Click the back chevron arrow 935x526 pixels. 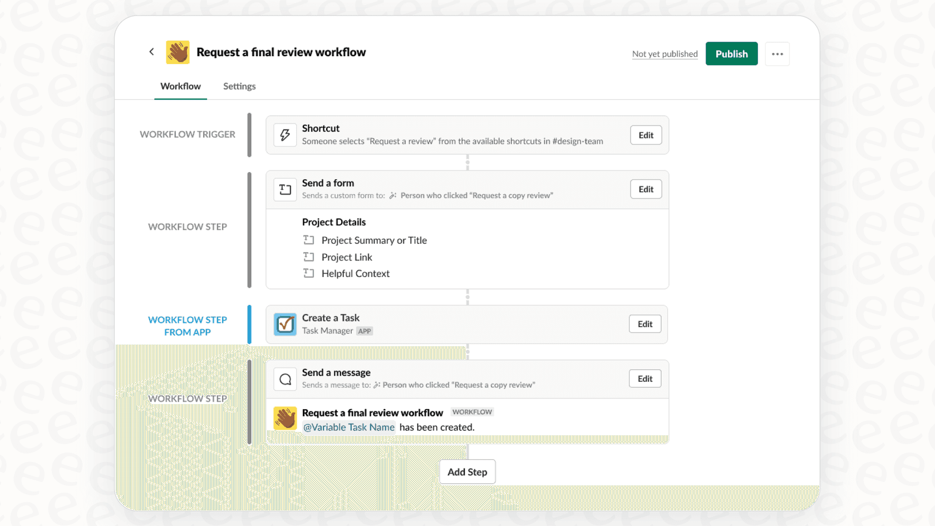[151, 51]
